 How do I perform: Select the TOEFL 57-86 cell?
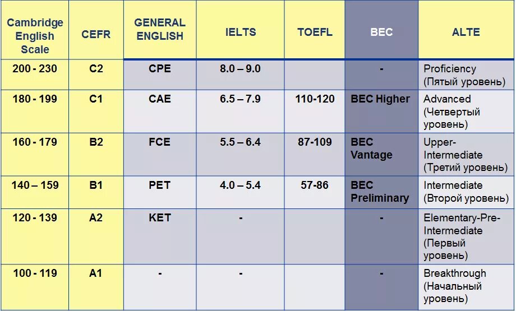pos(315,185)
